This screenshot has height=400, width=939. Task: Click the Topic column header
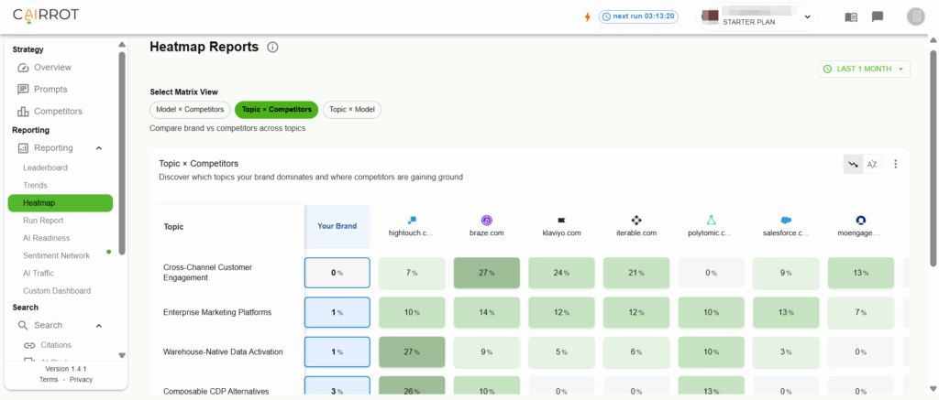175,227
